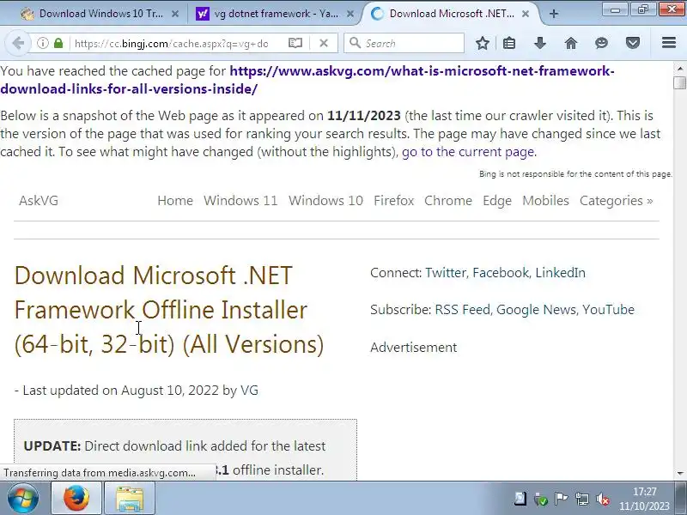Click Firefox taskbar icon
The width and height of the screenshot is (687, 515).
pyautogui.click(x=76, y=498)
